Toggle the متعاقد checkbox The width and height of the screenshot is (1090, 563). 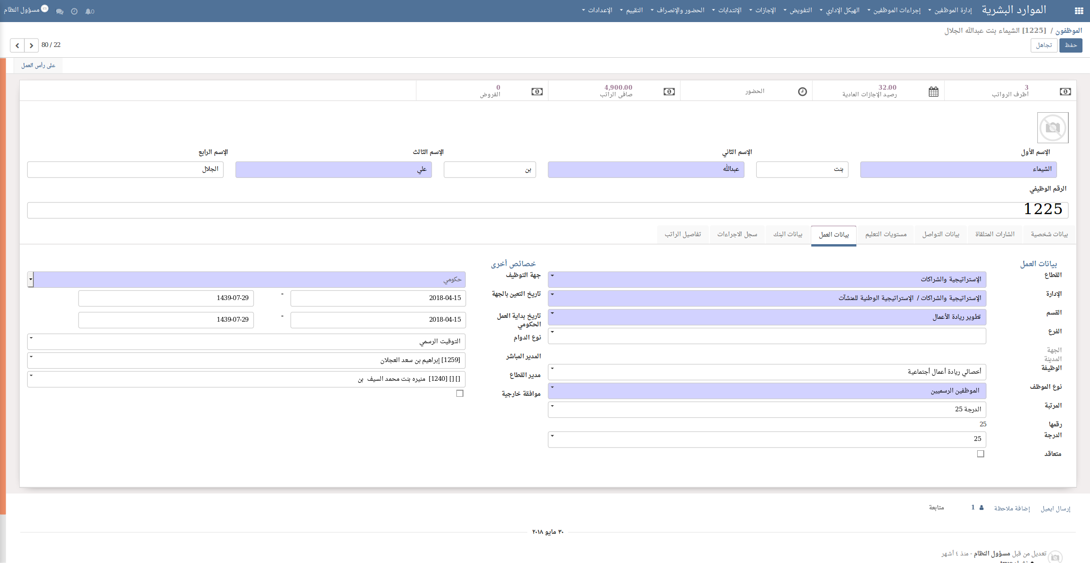click(x=980, y=454)
